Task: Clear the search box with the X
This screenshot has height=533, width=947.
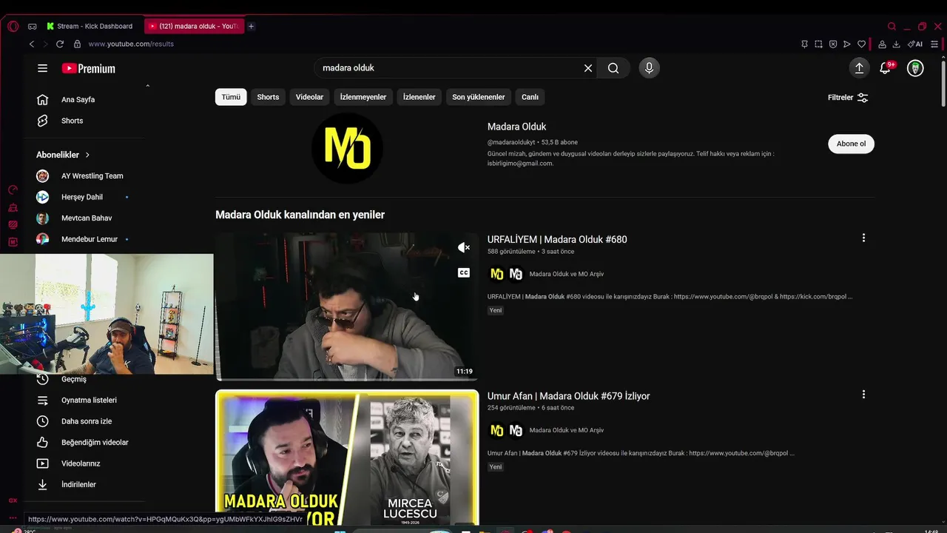Action: click(588, 68)
